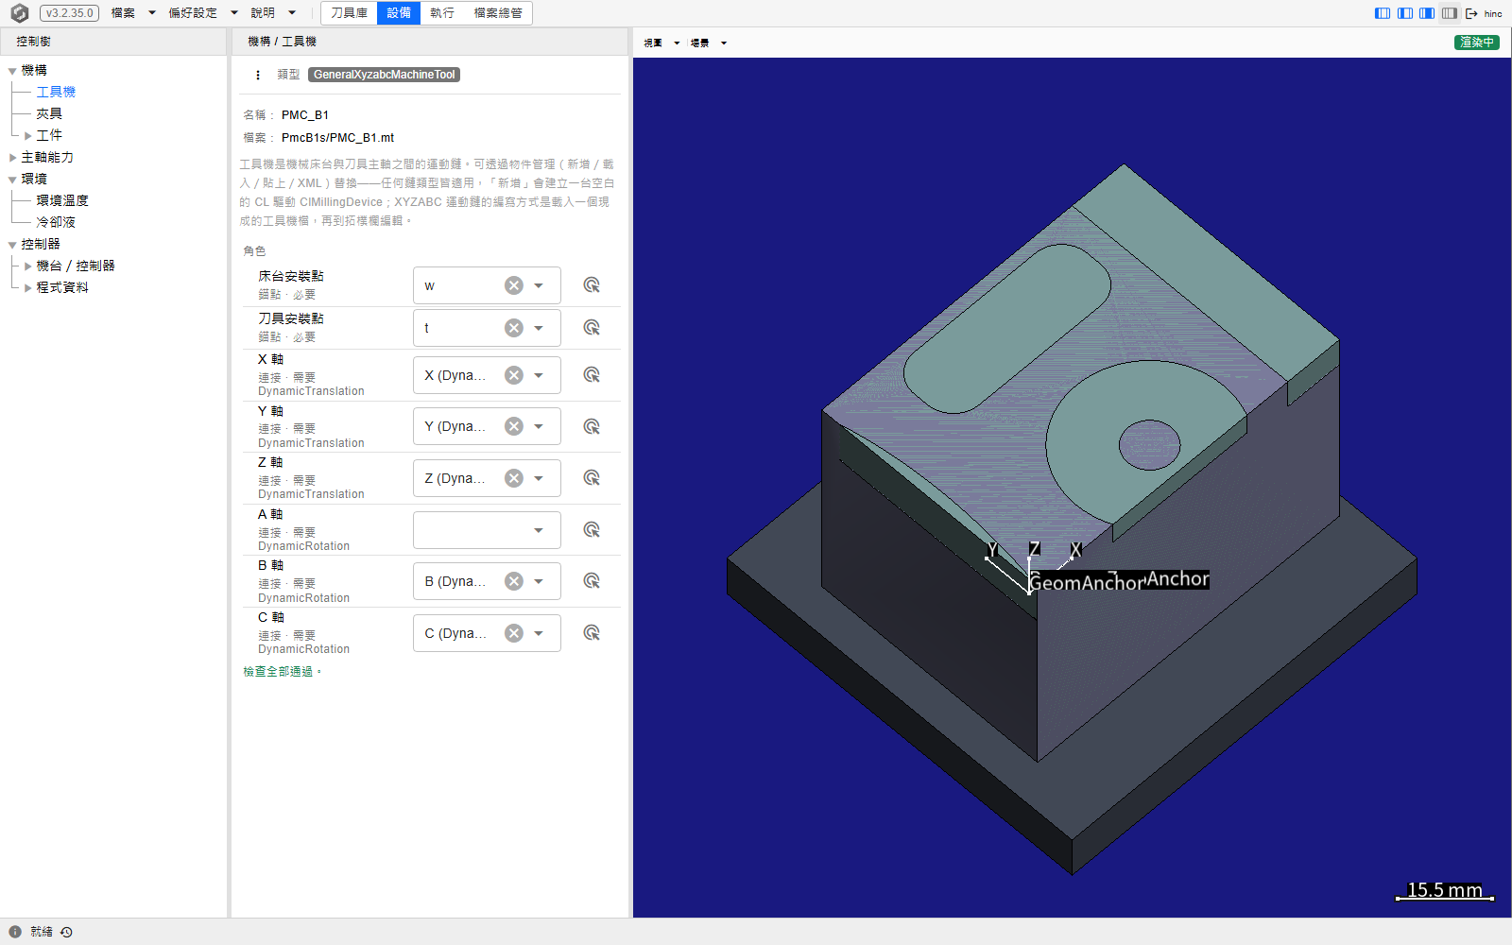Screen dimensions: 1512x945
Task: Open the empty A 軸 dropdown
Action: pyautogui.click(x=487, y=530)
